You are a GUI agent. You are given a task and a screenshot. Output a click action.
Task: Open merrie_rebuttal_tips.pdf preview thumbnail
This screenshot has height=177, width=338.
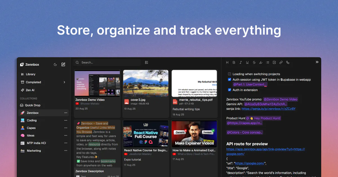(x=194, y=83)
